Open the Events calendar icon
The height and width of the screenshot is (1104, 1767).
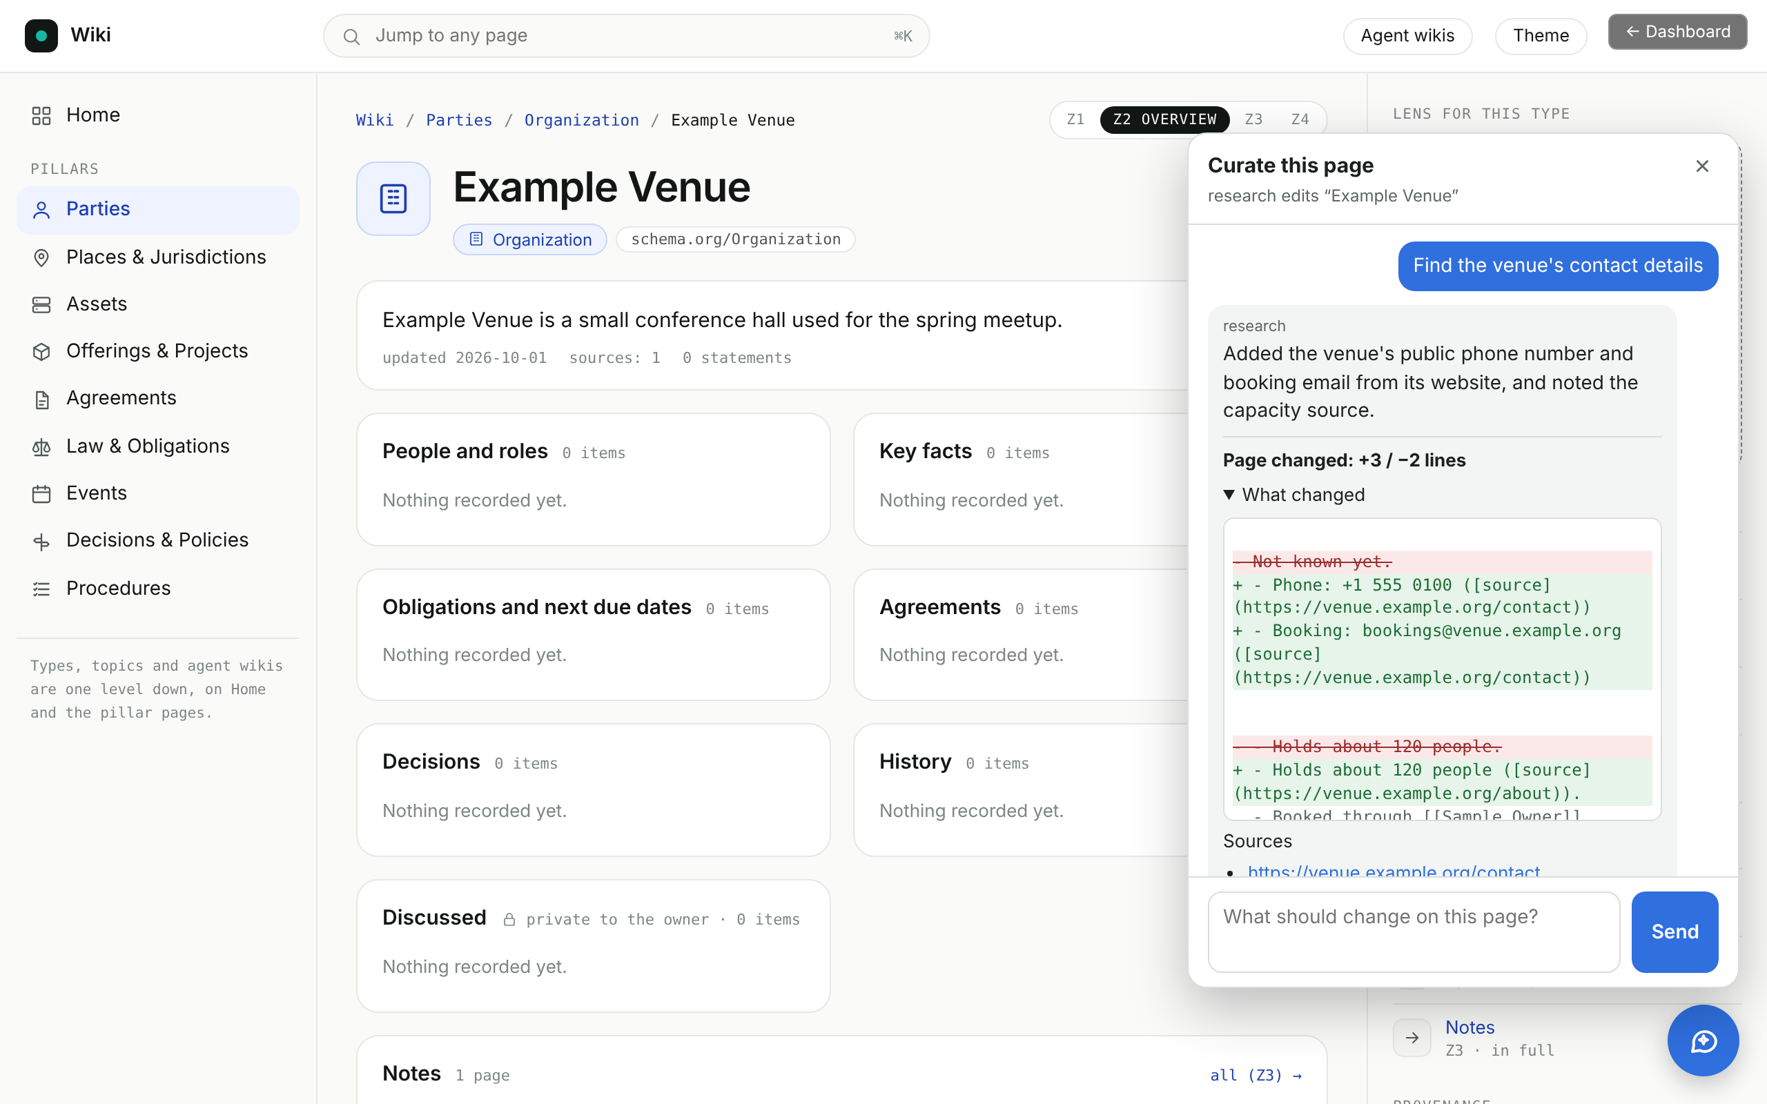[x=41, y=493]
